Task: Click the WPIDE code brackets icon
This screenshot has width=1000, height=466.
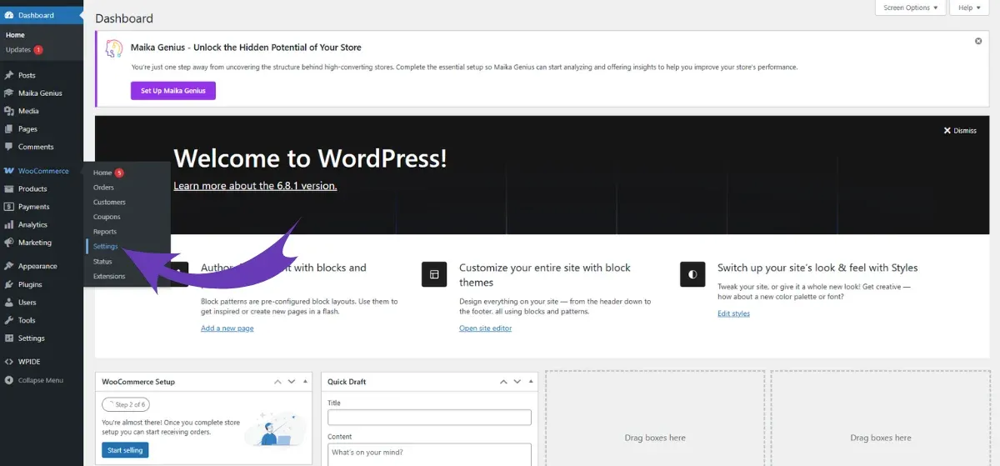Action: [9, 362]
